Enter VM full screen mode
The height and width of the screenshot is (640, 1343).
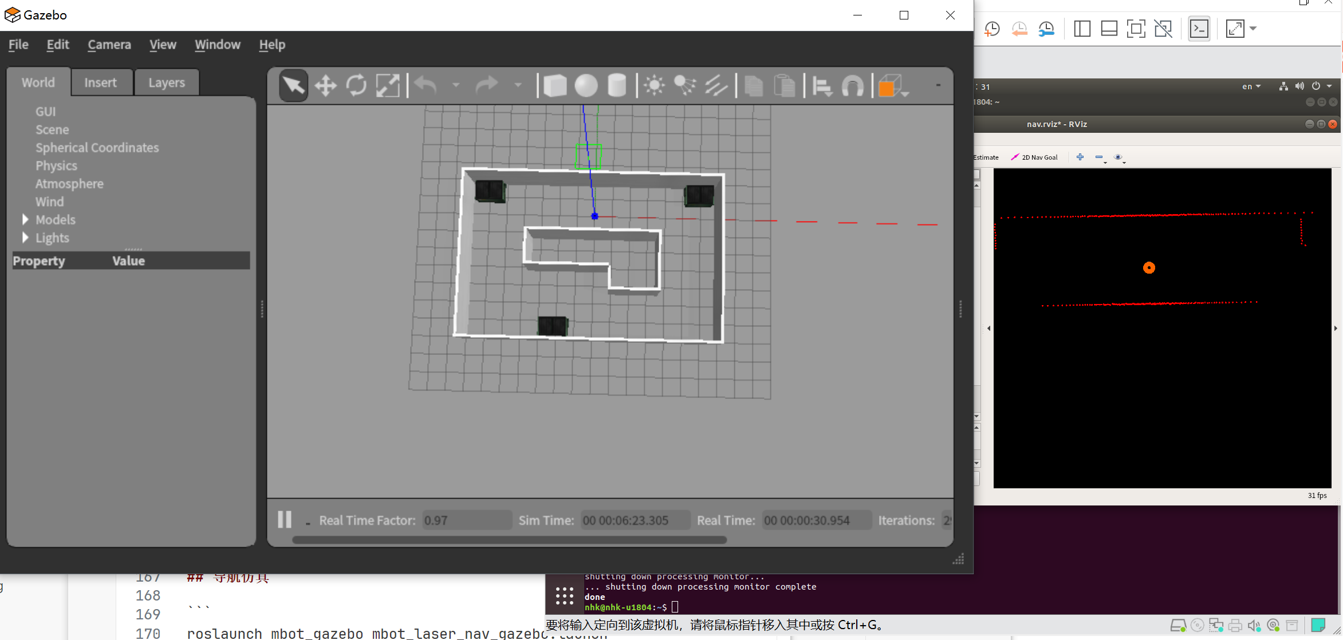(1136, 29)
